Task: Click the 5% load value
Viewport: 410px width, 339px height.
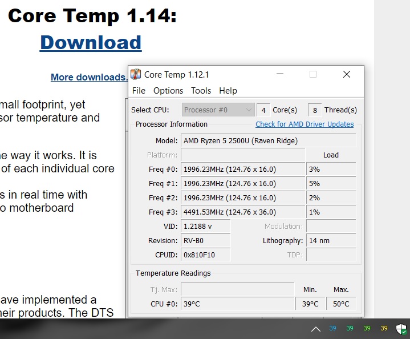Action: point(331,184)
